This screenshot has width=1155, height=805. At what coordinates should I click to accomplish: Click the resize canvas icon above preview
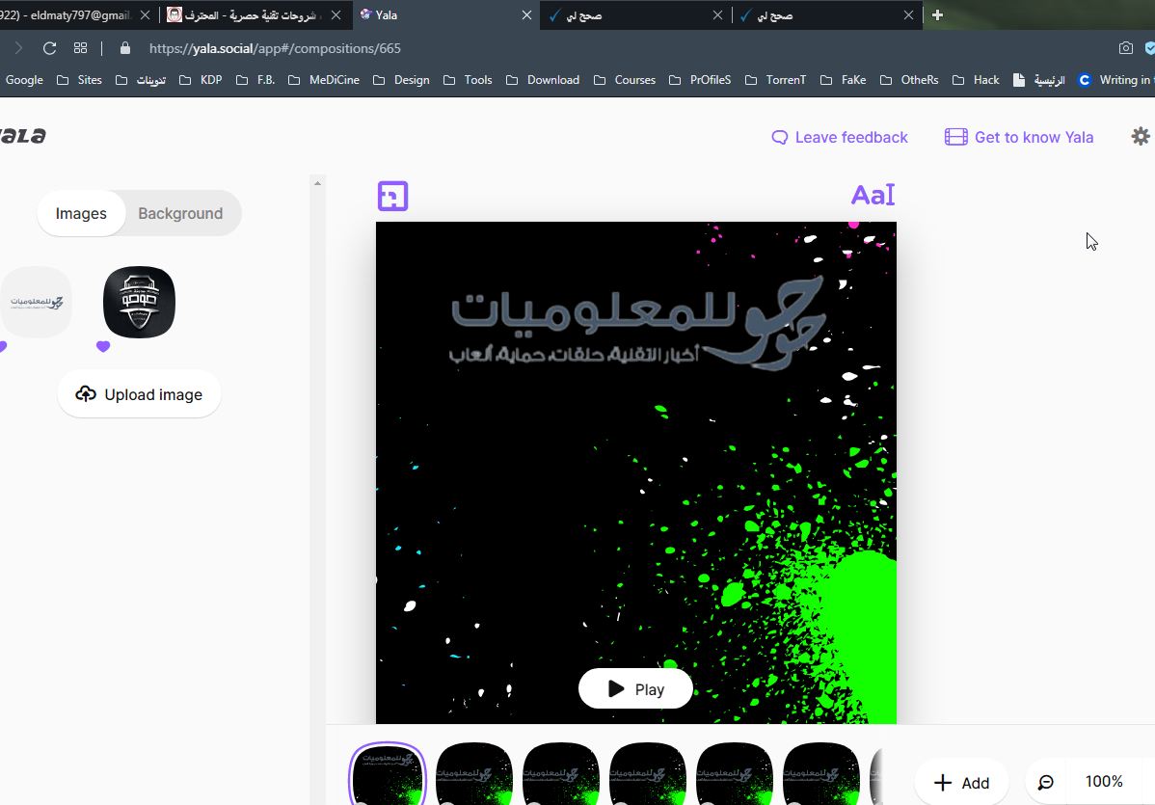coord(392,196)
